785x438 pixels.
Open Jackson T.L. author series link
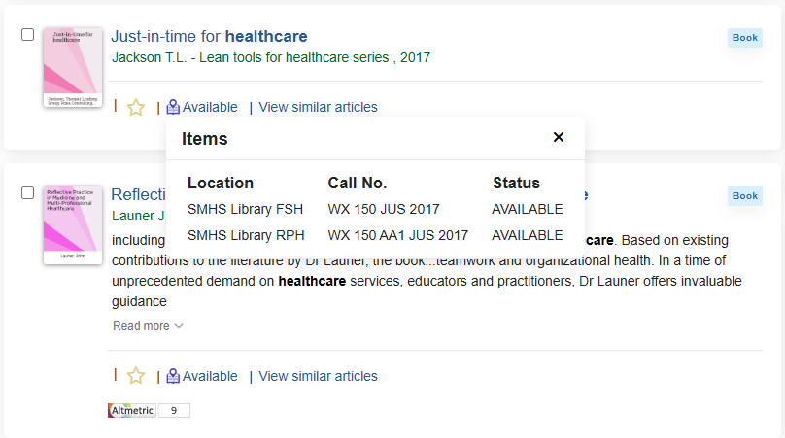click(x=271, y=57)
